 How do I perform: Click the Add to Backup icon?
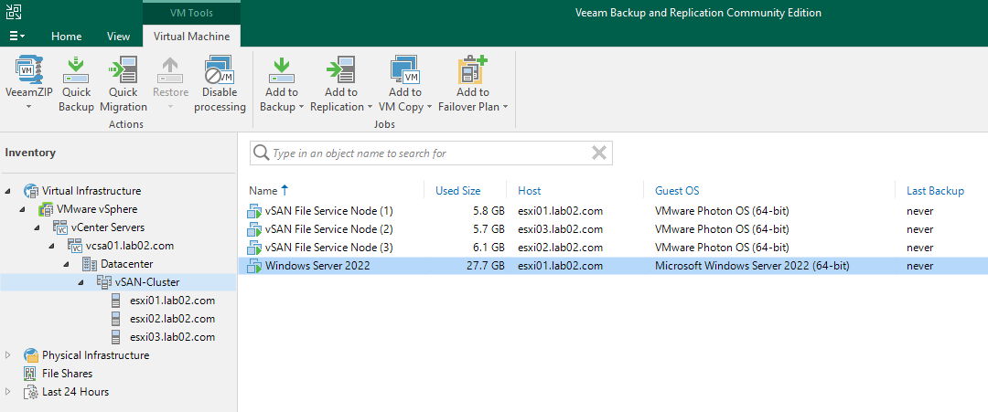pos(282,69)
